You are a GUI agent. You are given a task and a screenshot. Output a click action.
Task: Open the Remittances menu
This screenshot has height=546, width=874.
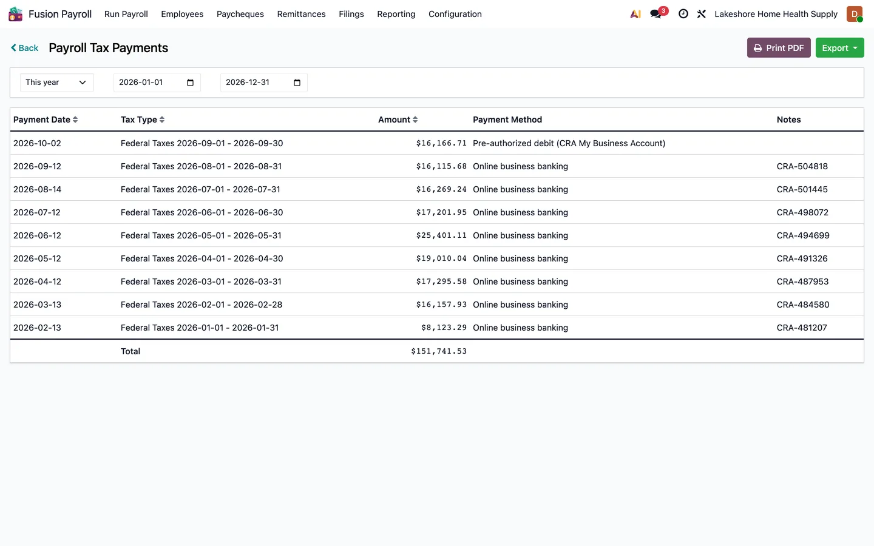[302, 14]
